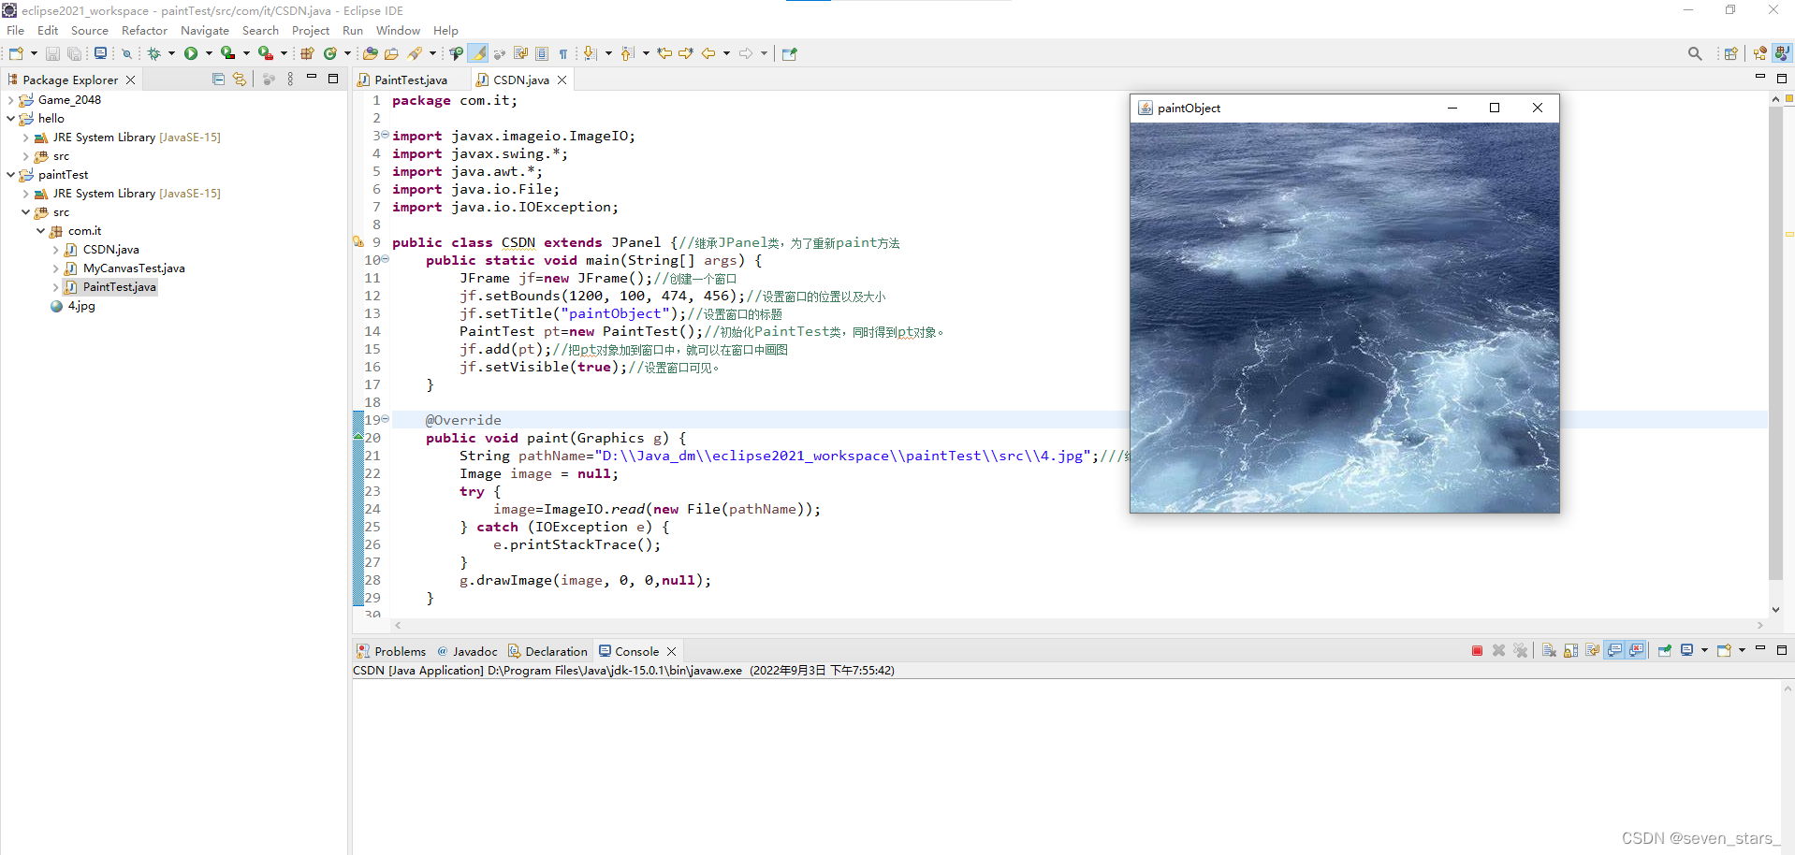Toggle Word Wrap in editor toolbar
The width and height of the screenshot is (1795, 855).
(520, 53)
